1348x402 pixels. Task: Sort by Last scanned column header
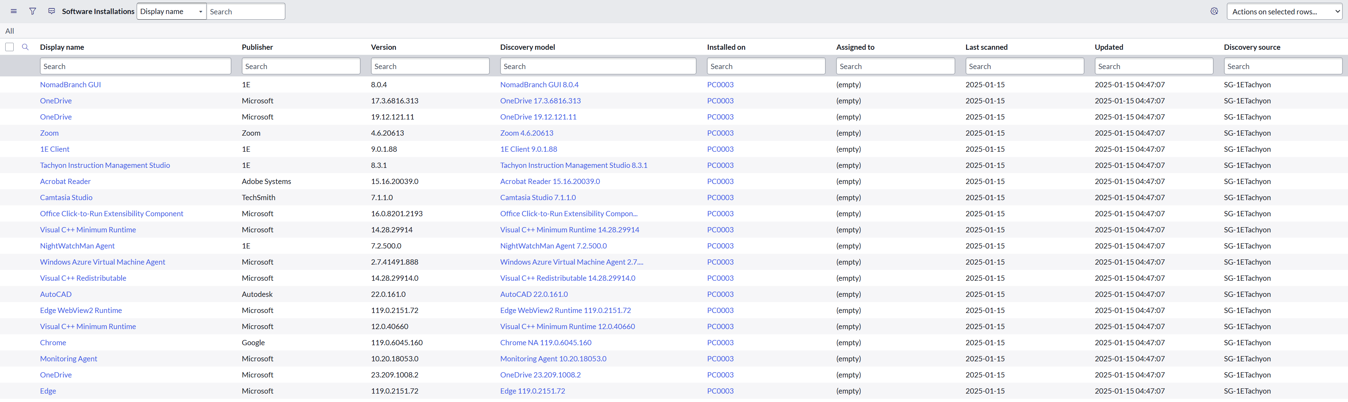986,47
